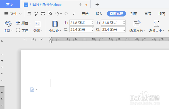This screenshot has width=169, height=109.
Task: Expand the 文件 menu dropdown chevron
Action: click(x=20, y=14)
